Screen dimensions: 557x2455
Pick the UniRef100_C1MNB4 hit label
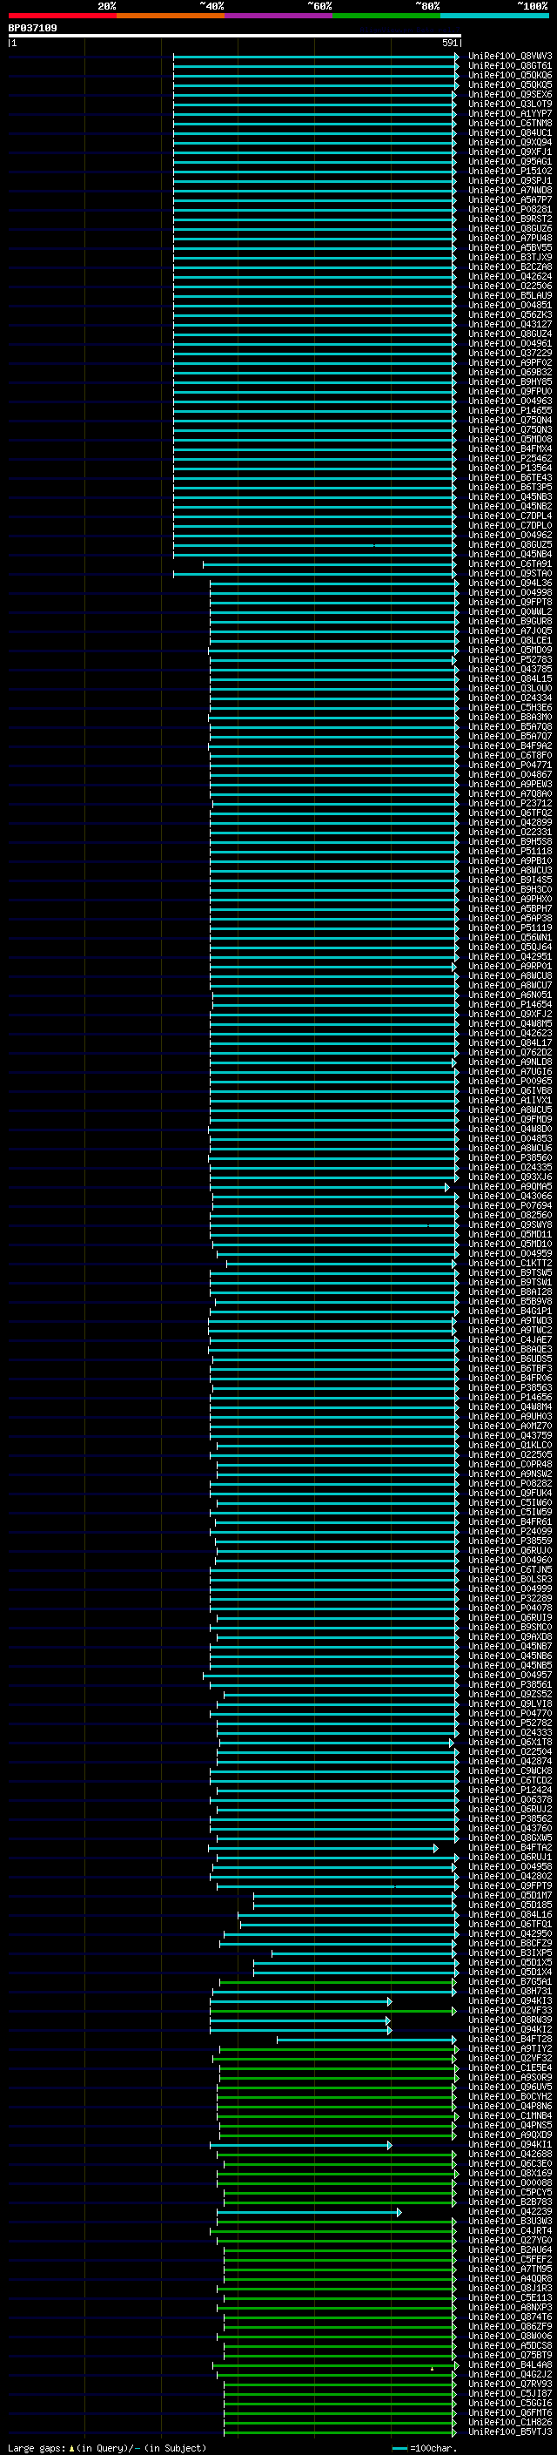(509, 2115)
